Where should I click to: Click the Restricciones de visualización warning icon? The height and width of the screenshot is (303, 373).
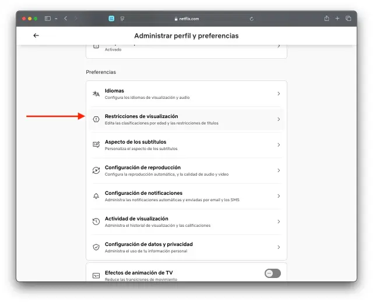pyautogui.click(x=96, y=119)
